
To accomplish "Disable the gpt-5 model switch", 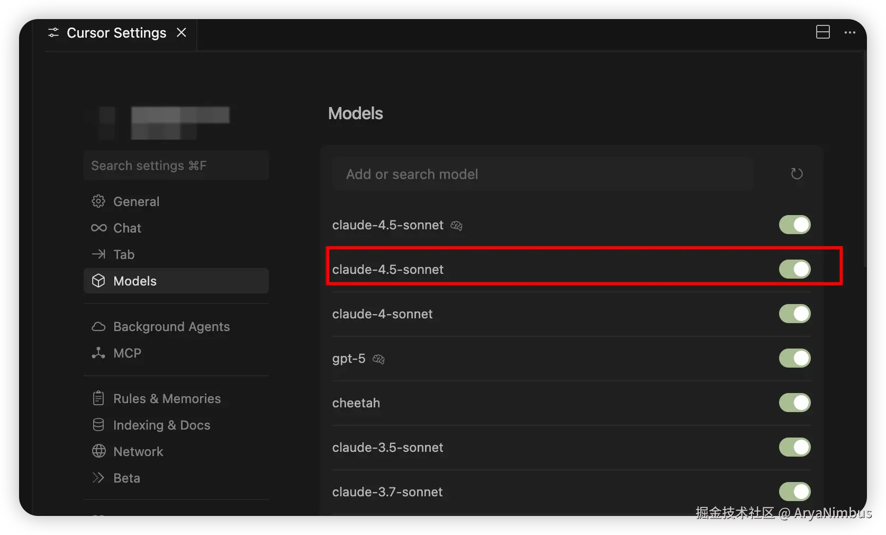I will [794, 358].
